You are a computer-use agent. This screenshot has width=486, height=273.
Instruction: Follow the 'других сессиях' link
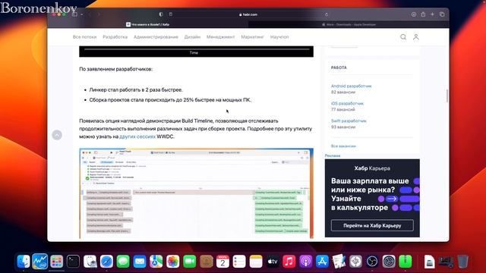click(x=137, y=136)
